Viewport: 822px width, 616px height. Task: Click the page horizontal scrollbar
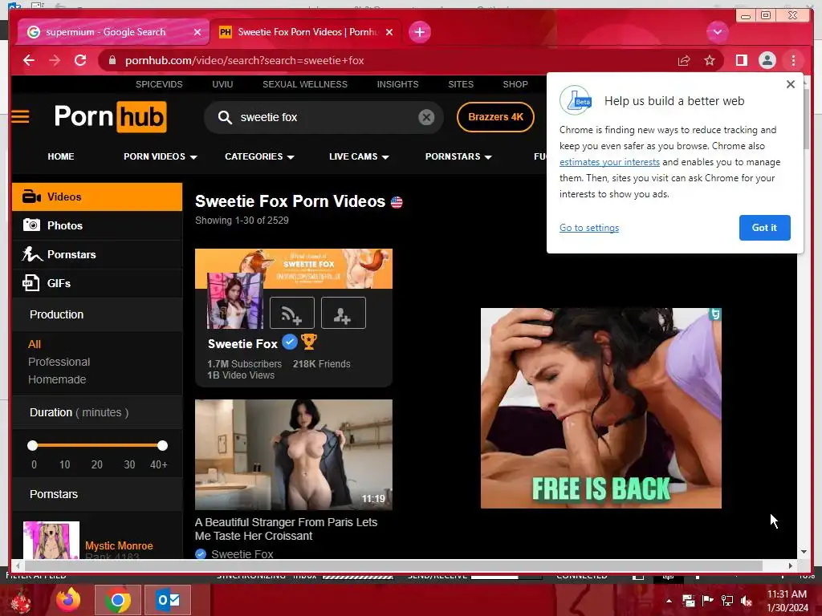point(393,565)
